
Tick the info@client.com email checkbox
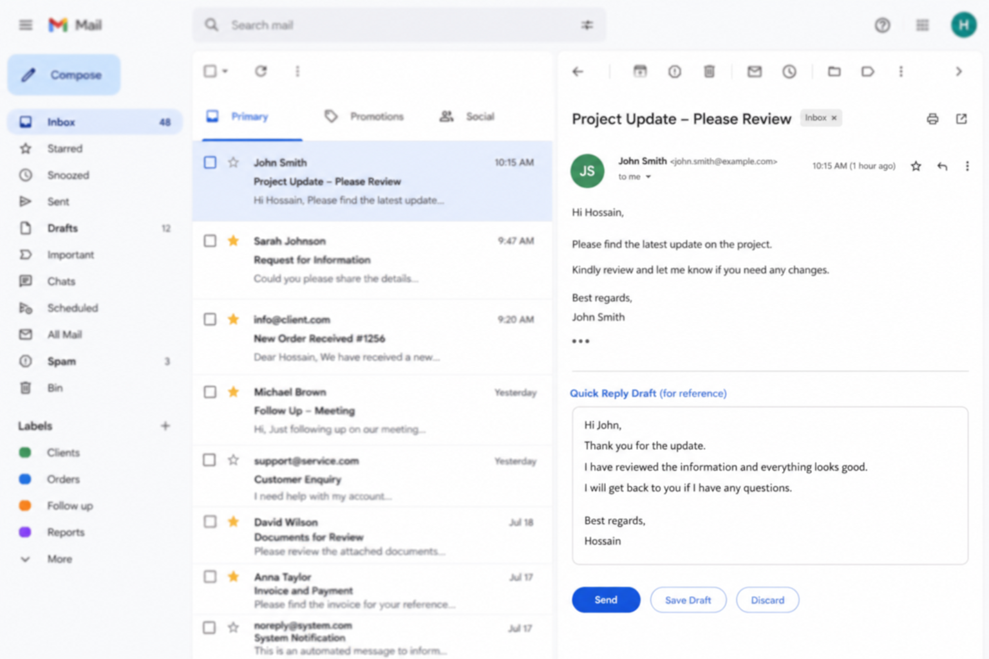tap(210, 319)
